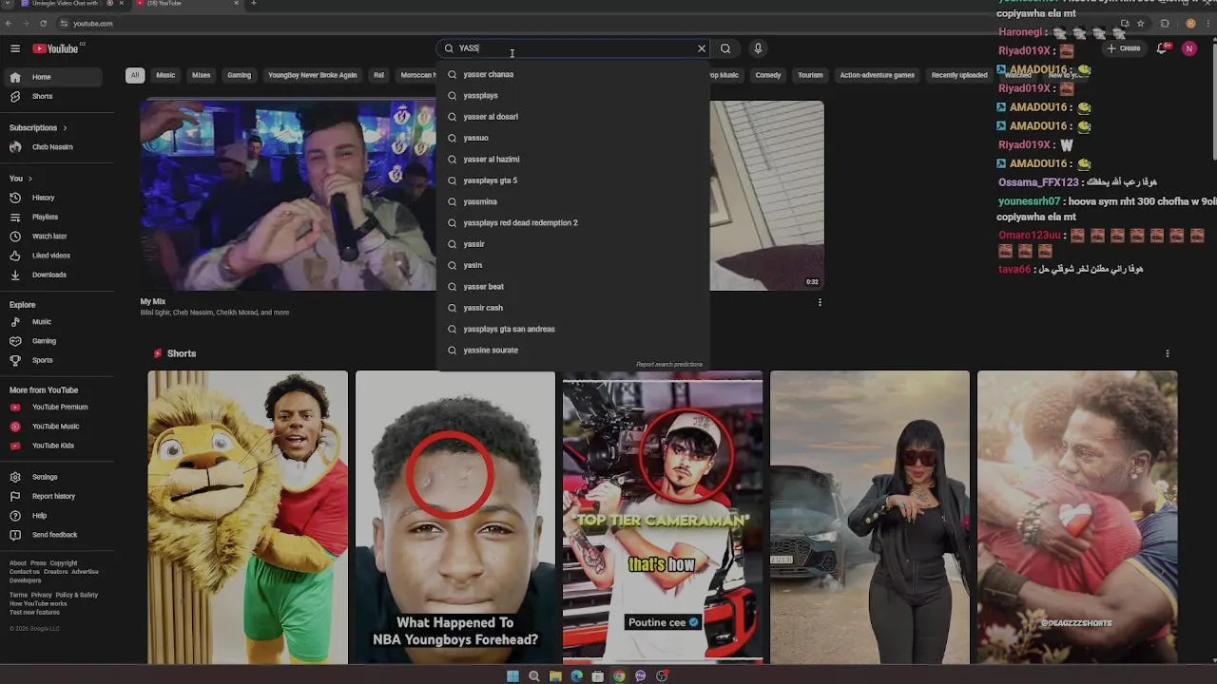Select the Tourism filter chip
Image resolution: width=1217 pixels, height=684 pixels.
(810, 75)
